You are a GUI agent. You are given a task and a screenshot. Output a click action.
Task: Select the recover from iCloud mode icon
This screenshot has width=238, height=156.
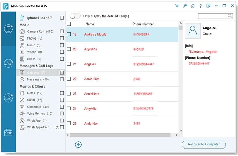(x=8, y=98)
